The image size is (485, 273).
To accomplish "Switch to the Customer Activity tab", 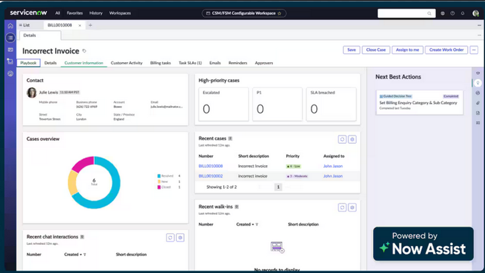I will click(x=126, y=63).
